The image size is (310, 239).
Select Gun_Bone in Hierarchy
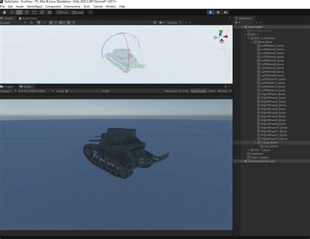pos(271,146)
